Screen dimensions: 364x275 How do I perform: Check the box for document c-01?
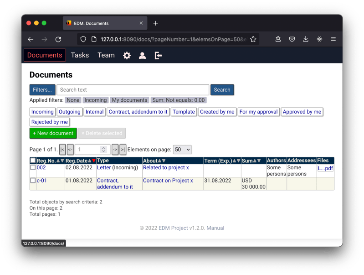pyautogui.click(x=33, y=181)
